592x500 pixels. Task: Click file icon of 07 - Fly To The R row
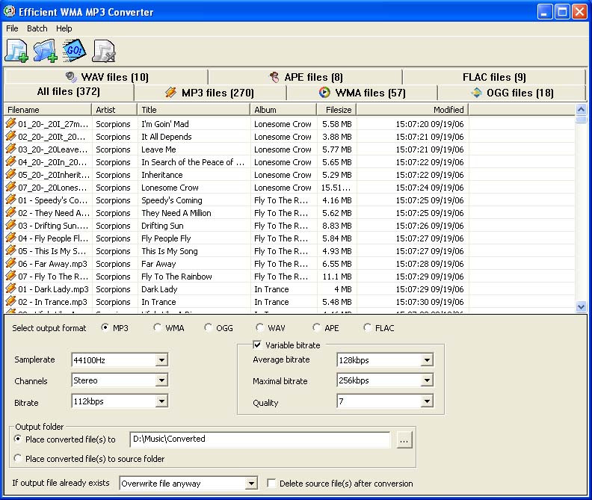[10, 276]
